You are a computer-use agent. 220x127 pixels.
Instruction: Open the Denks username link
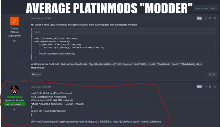[14, 28]
